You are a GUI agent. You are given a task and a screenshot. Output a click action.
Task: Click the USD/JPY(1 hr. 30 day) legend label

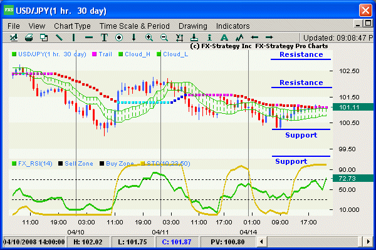[x=52, y=54]
